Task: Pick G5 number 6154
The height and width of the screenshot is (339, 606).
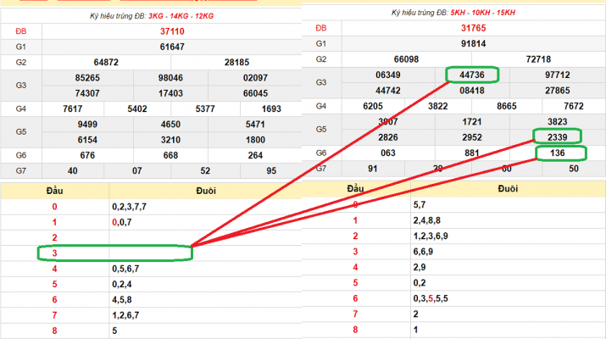Action: click(x=87, y=140)
